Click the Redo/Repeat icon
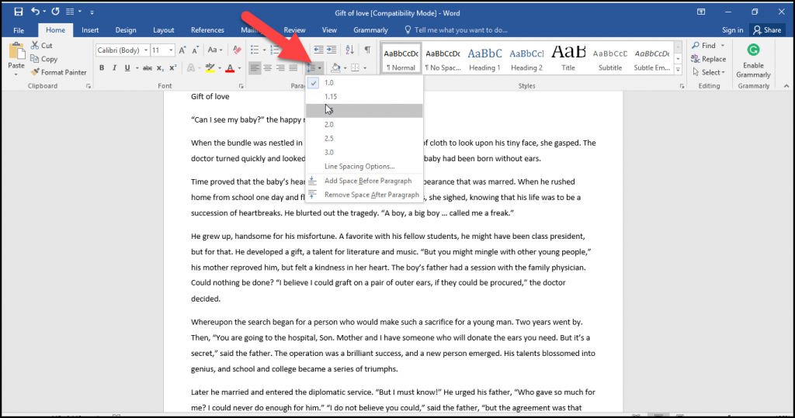Image resolution: width=795 pixels, height=418 pixels. pyautogui.click(x=55, y=11)
